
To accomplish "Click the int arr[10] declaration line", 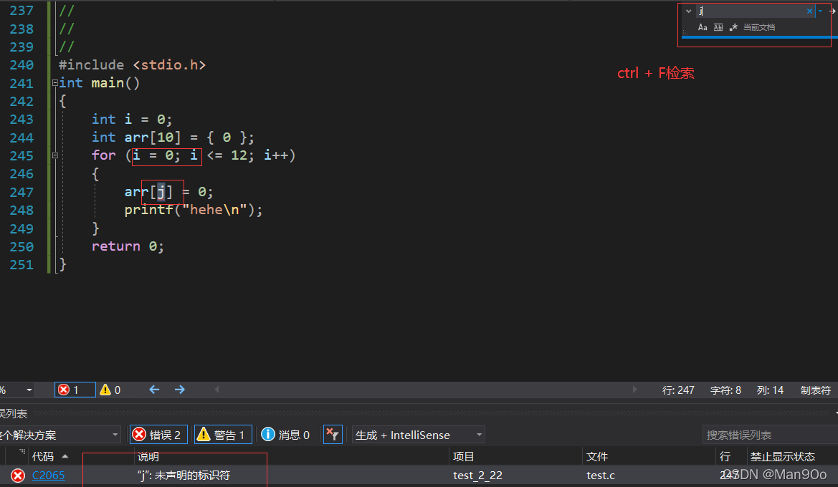I will 173,138.
